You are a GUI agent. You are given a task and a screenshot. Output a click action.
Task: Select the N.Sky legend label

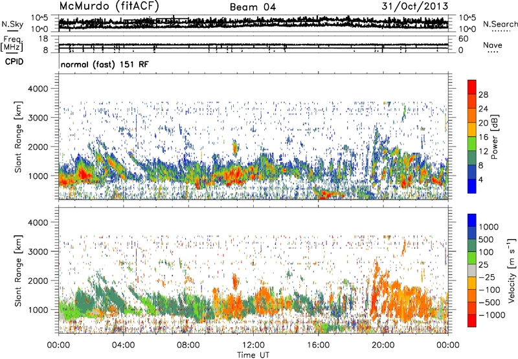[12, 24]
